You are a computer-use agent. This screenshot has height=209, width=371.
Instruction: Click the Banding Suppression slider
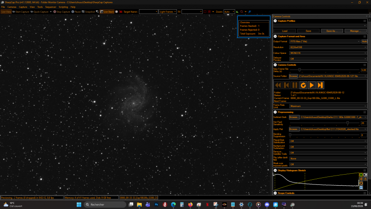click(325, 135)
